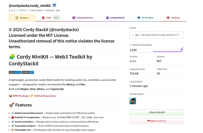Click the 'Public' visibility label
Viewport: 203px width, 133px height.
[23, 10]
